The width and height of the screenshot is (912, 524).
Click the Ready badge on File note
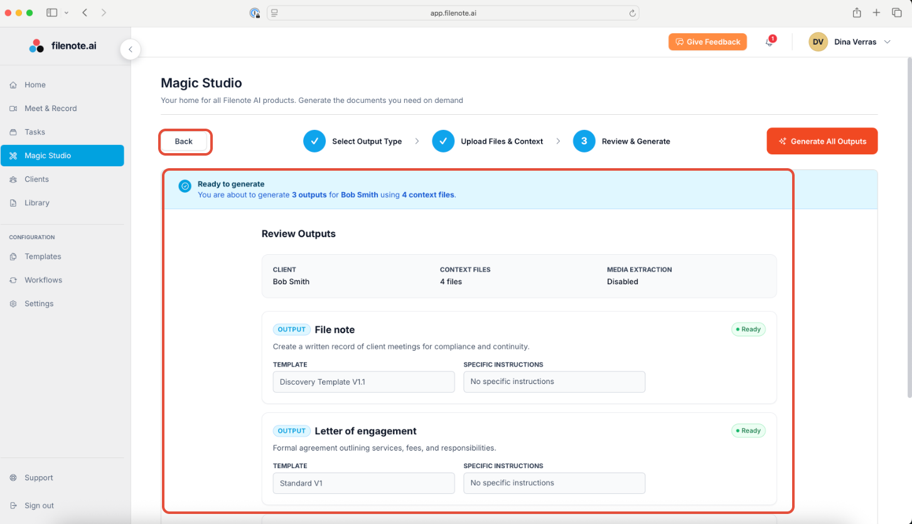[748, 329]
